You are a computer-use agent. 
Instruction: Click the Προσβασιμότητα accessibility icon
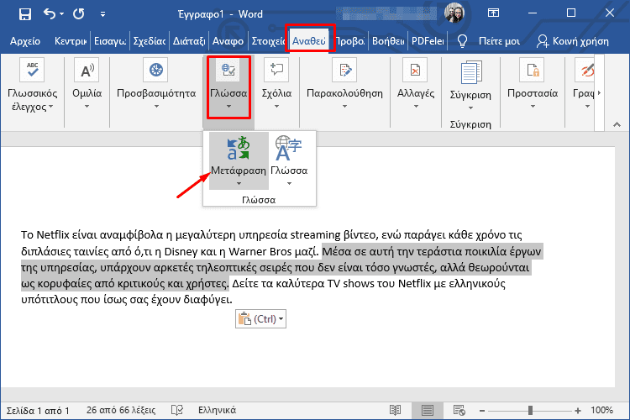156,70
